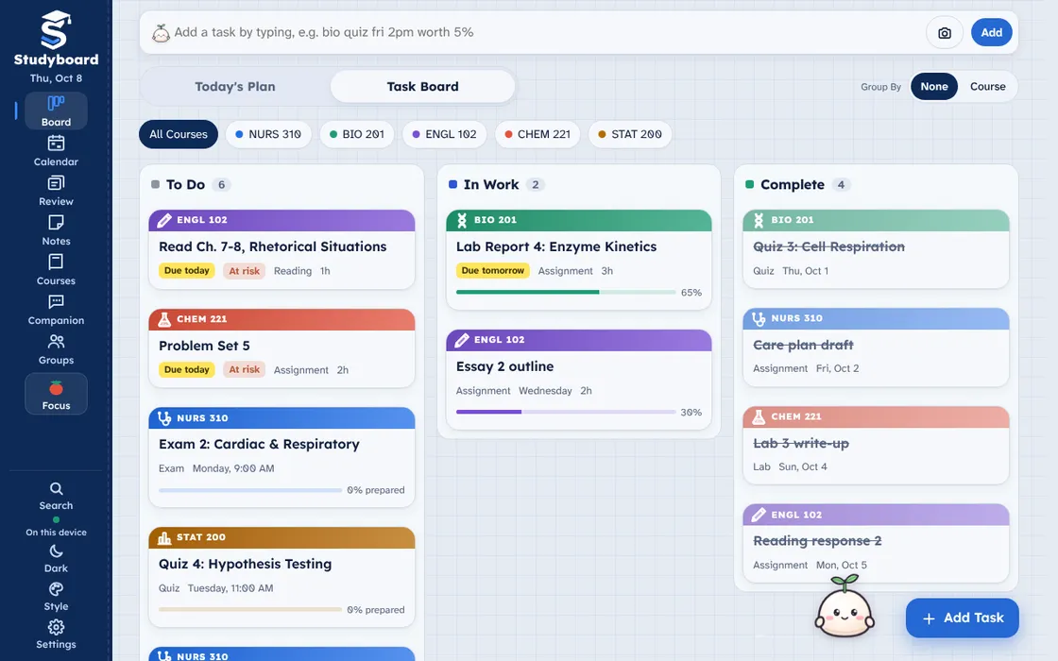Switch to Today's Plan tab
This screenshot has width=1058, height=661.
(235, 86)
